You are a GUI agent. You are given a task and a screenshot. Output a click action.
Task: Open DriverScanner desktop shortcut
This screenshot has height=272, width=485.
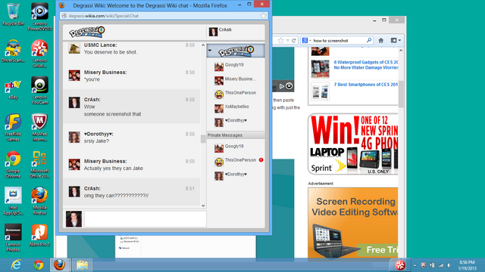click(x=13, y=51)
